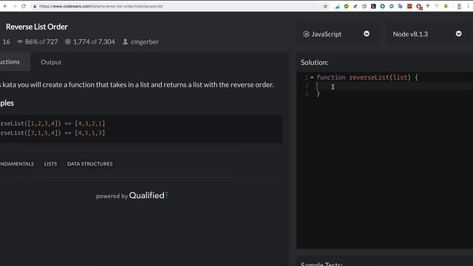Expand the Node v8.1.3 version dropdown
The width and height of the screenshot is (473, 266).
[x=428, y=34]
